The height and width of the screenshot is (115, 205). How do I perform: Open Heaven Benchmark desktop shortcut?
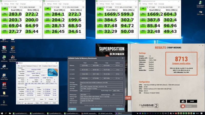pyautogui.click(x=13, y=49)
